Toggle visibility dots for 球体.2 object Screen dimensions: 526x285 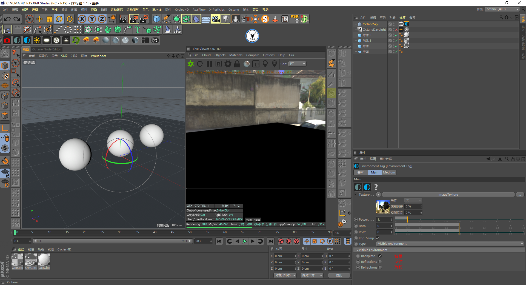click(394, 35)
